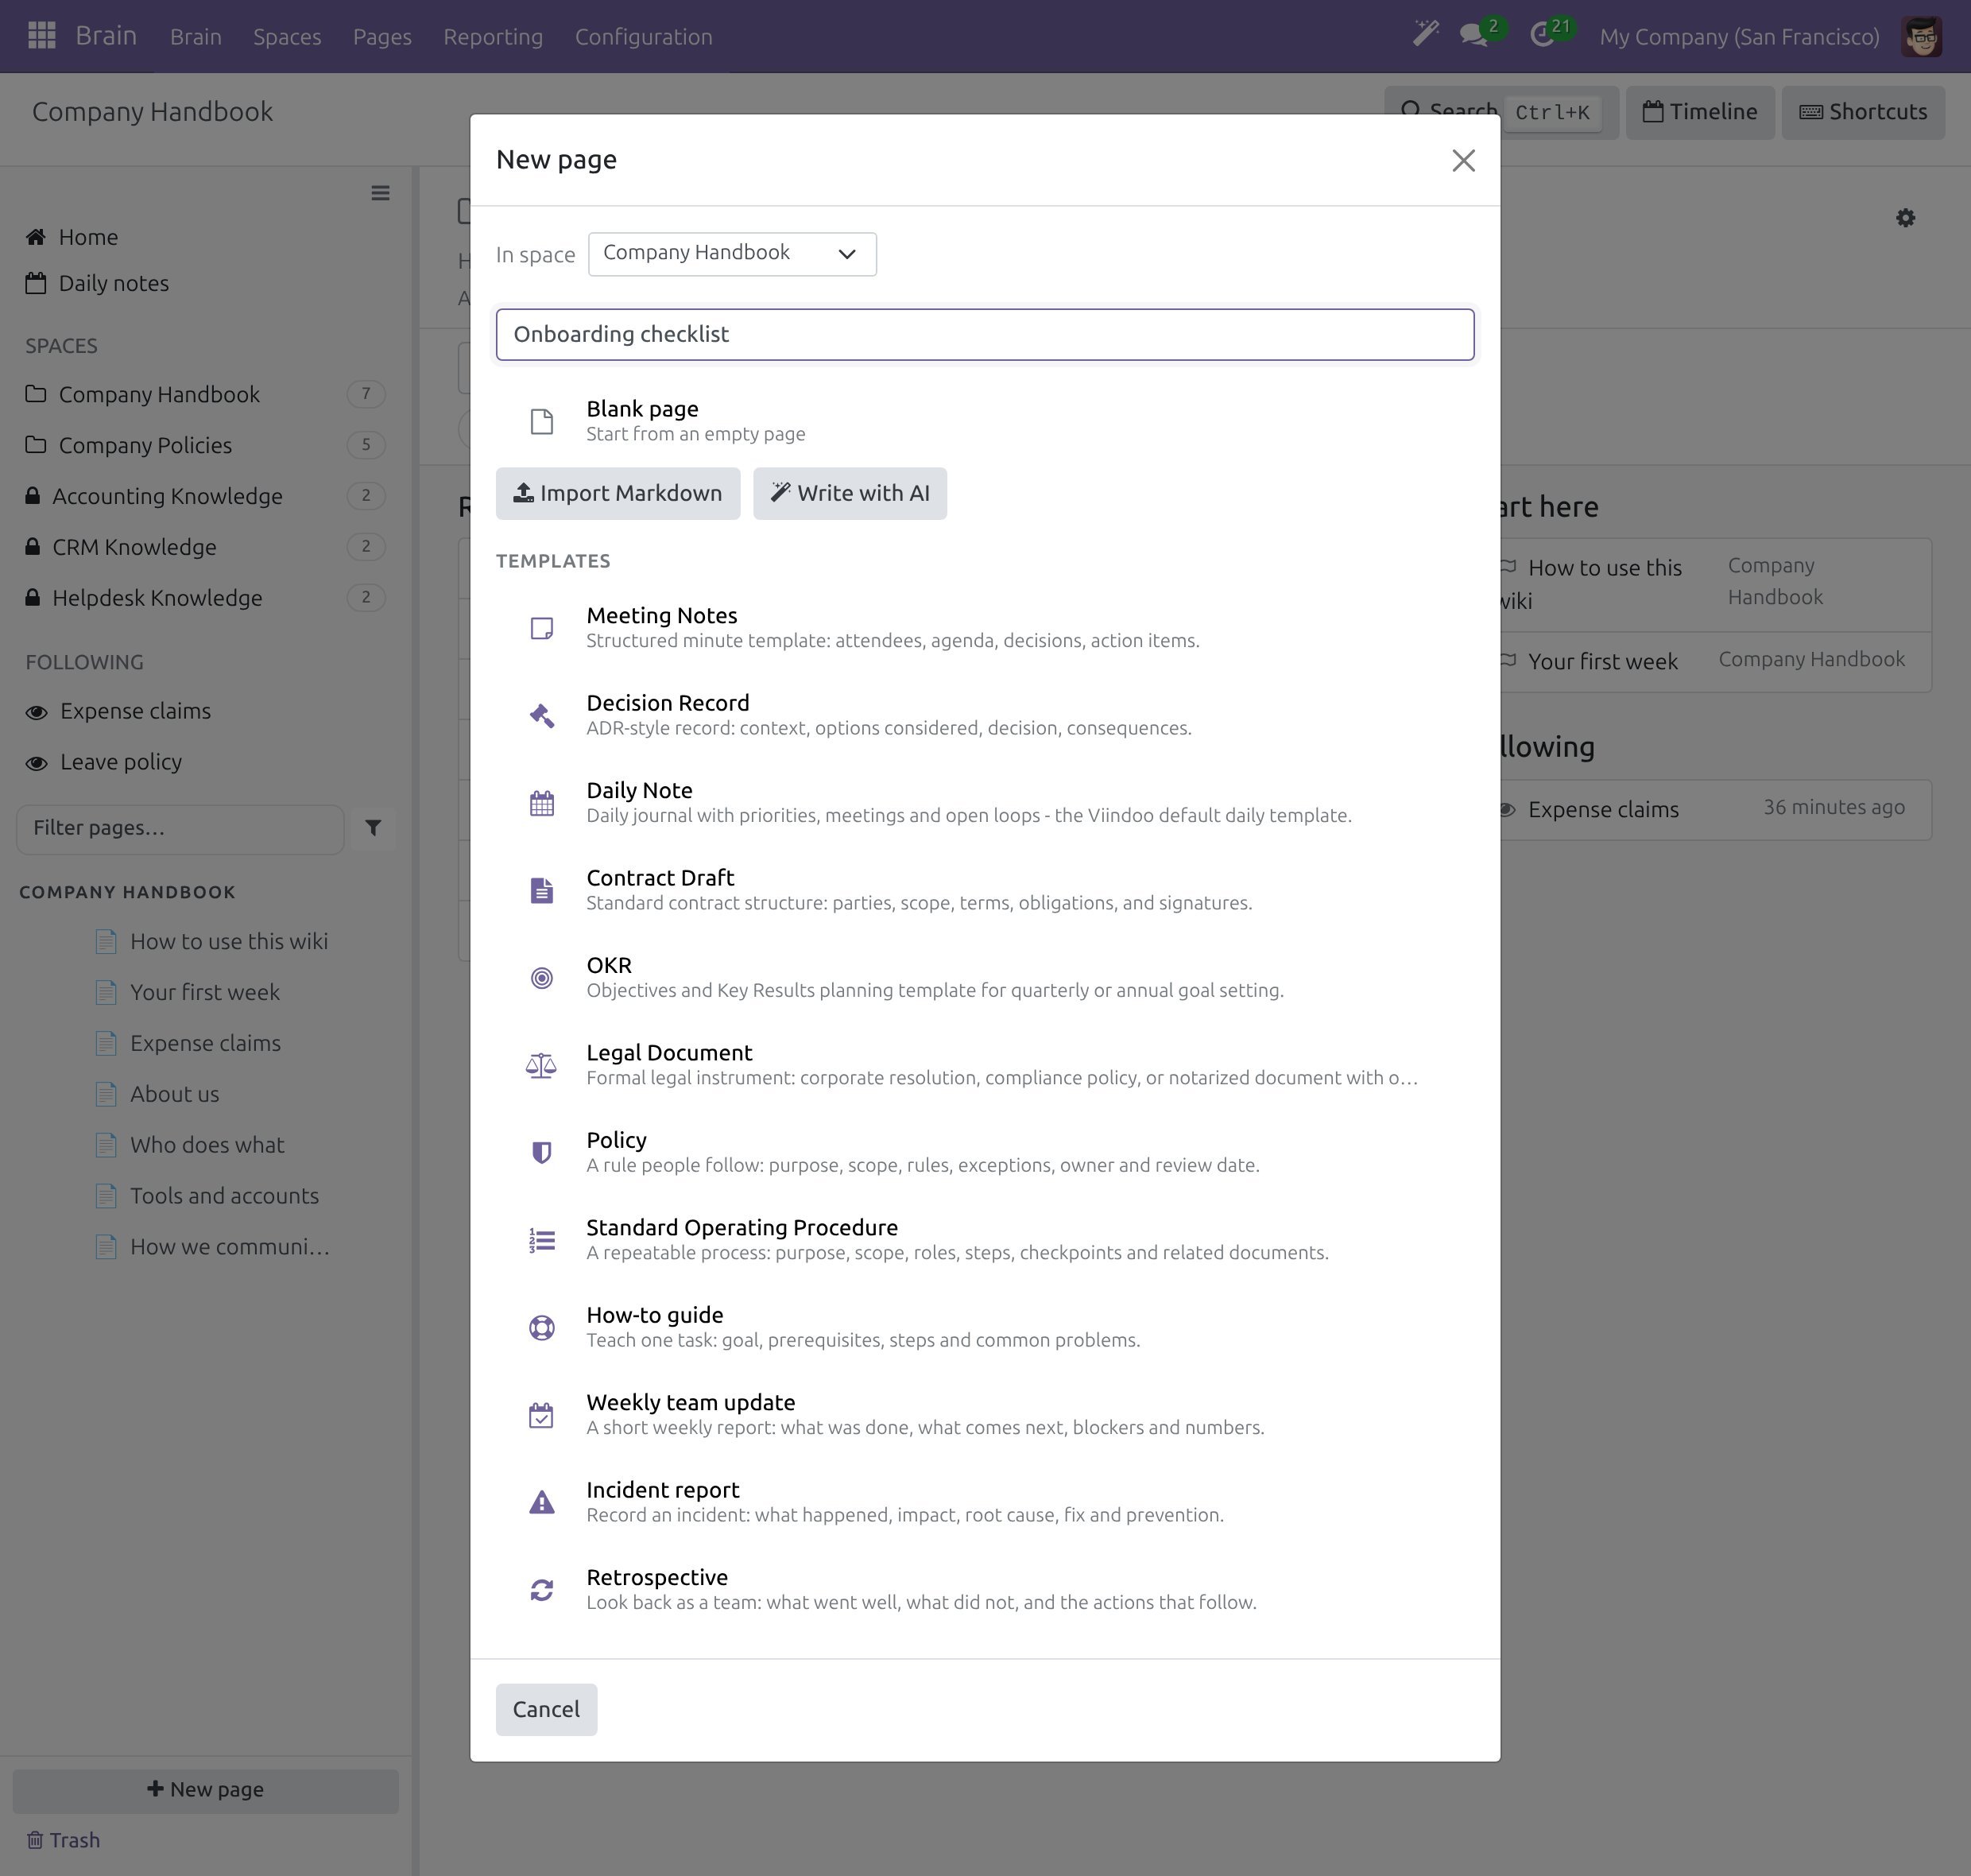Image resolution: width=1971 pixels, height=1876 pixels.
Task: Choose the How-to guide lifebuoy template
Action: [985, 1328]
